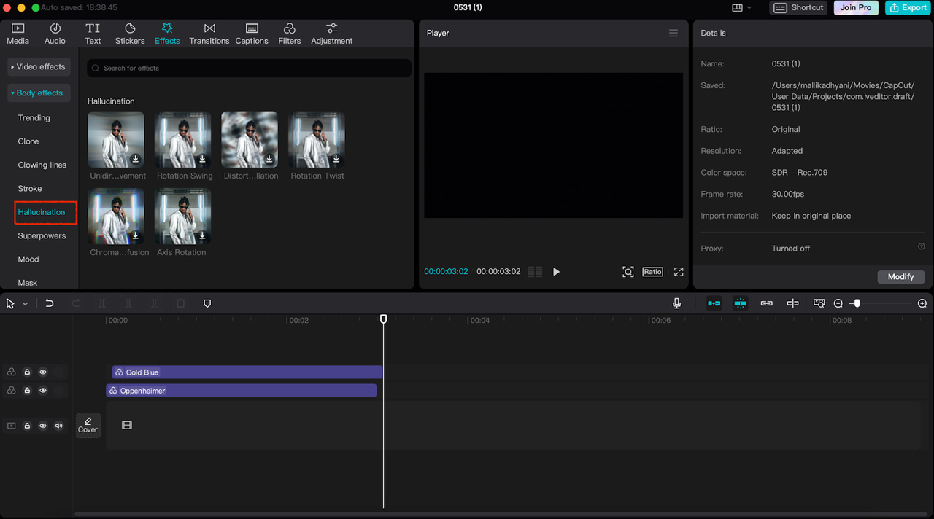This screenshot has height=519, width=934.
Task: Collapse the Body effects section
Action: [x=39, y=93]
